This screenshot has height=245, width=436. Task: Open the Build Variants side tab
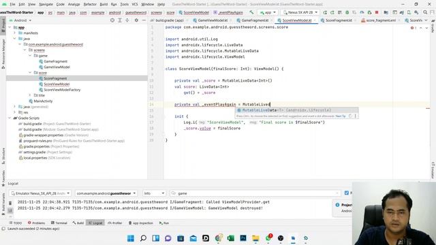point(3,203)
